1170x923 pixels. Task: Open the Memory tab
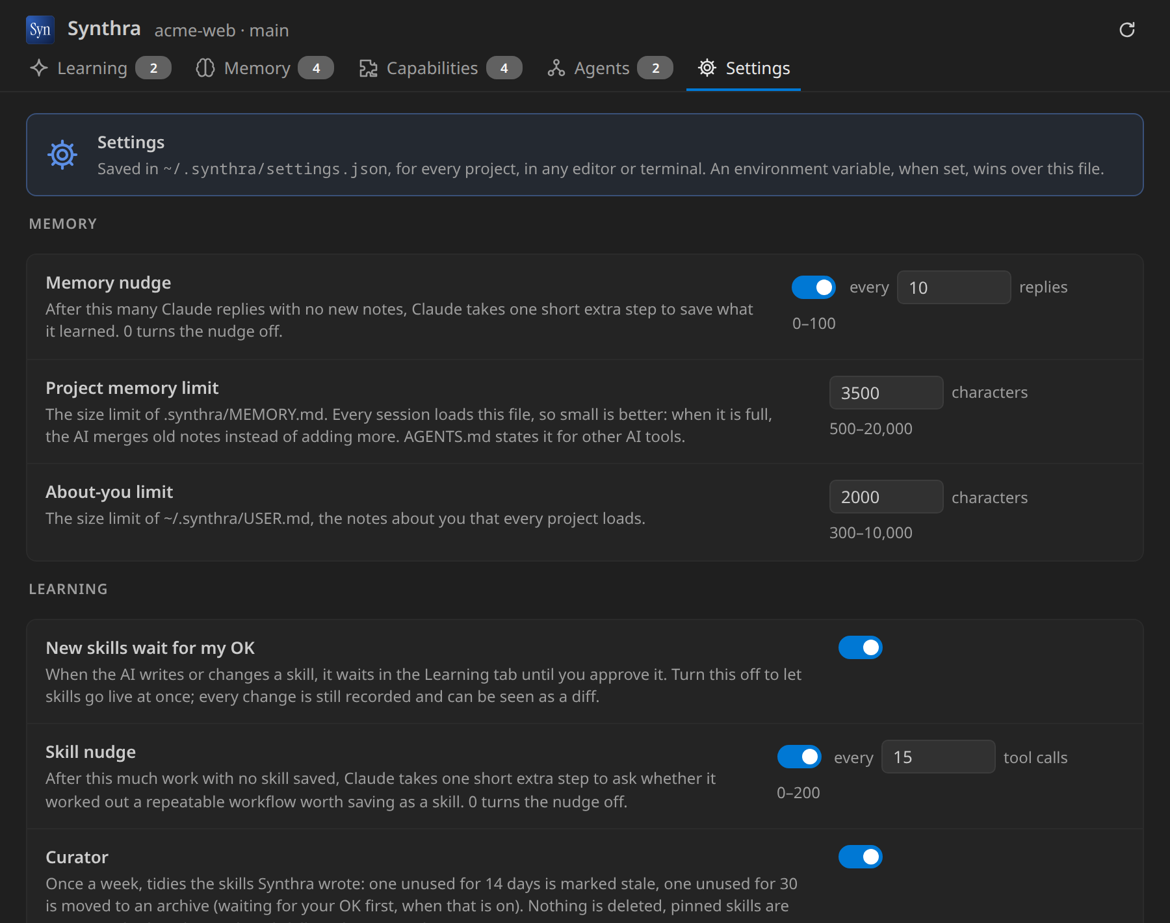(265, 68)
